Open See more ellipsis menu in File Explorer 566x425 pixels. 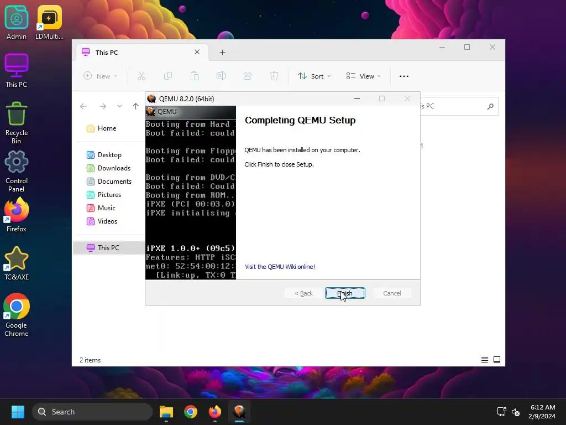(404, 76)
